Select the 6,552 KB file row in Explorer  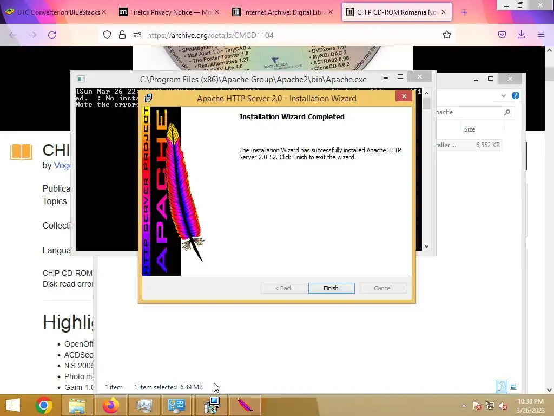click(x=469, y=145)
